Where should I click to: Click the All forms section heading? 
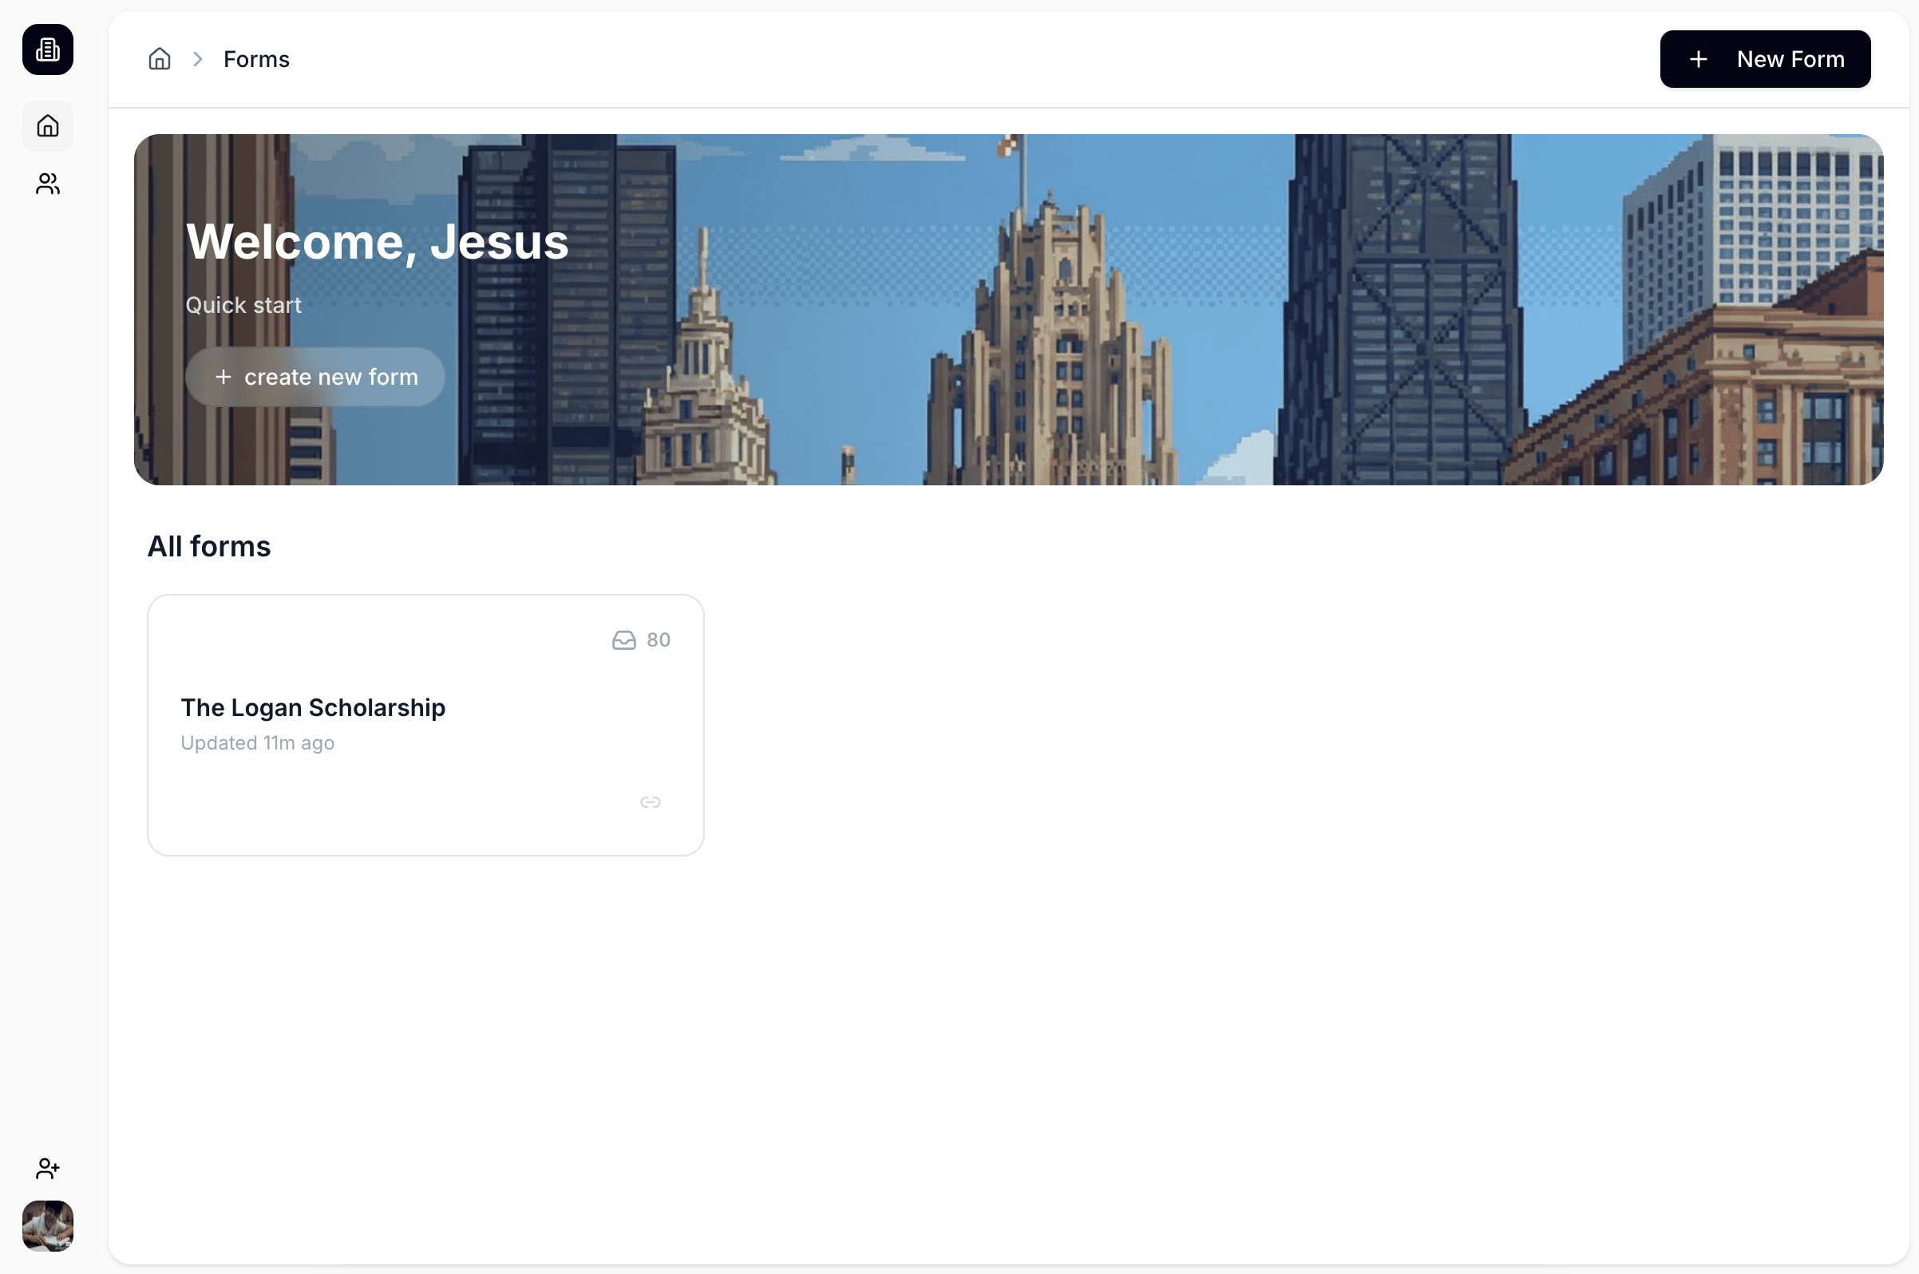(209, 547)
